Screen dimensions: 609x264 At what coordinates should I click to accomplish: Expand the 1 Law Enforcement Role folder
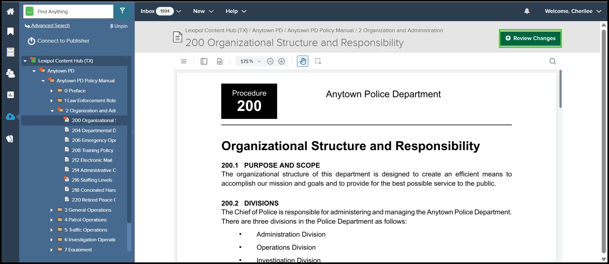[51, 101]
